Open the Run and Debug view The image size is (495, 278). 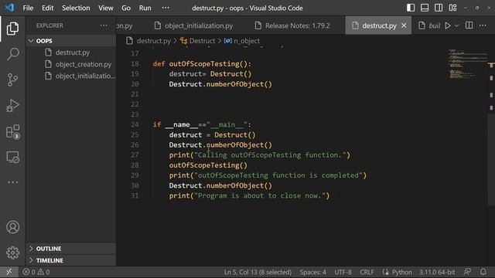tap(12, 106)
